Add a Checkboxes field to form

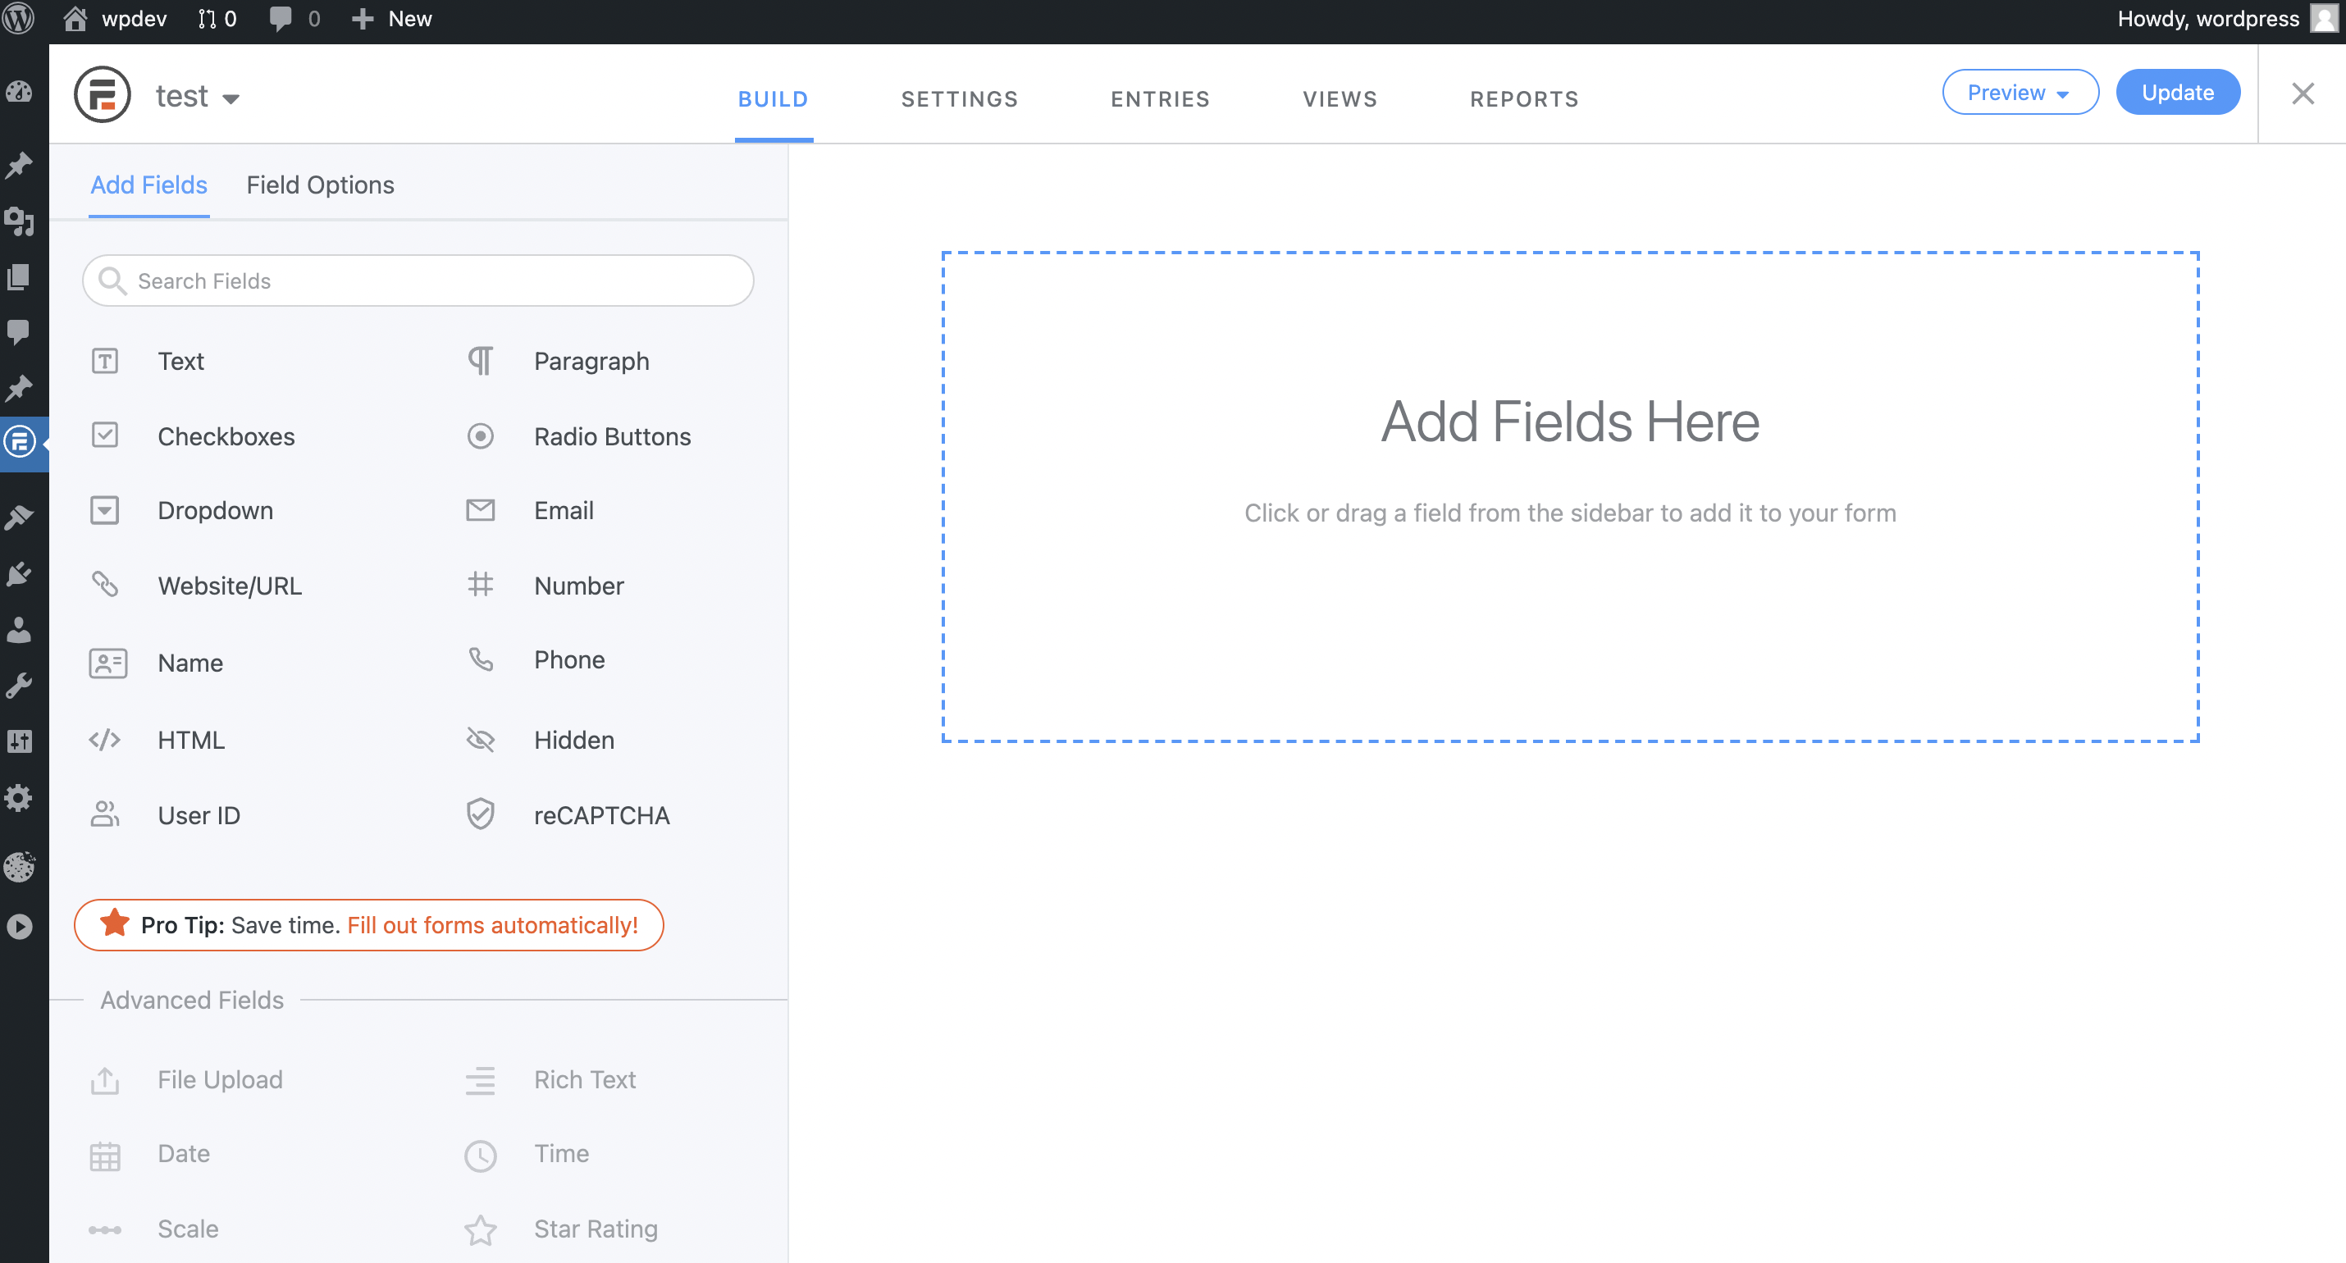(x=225, y=436)
